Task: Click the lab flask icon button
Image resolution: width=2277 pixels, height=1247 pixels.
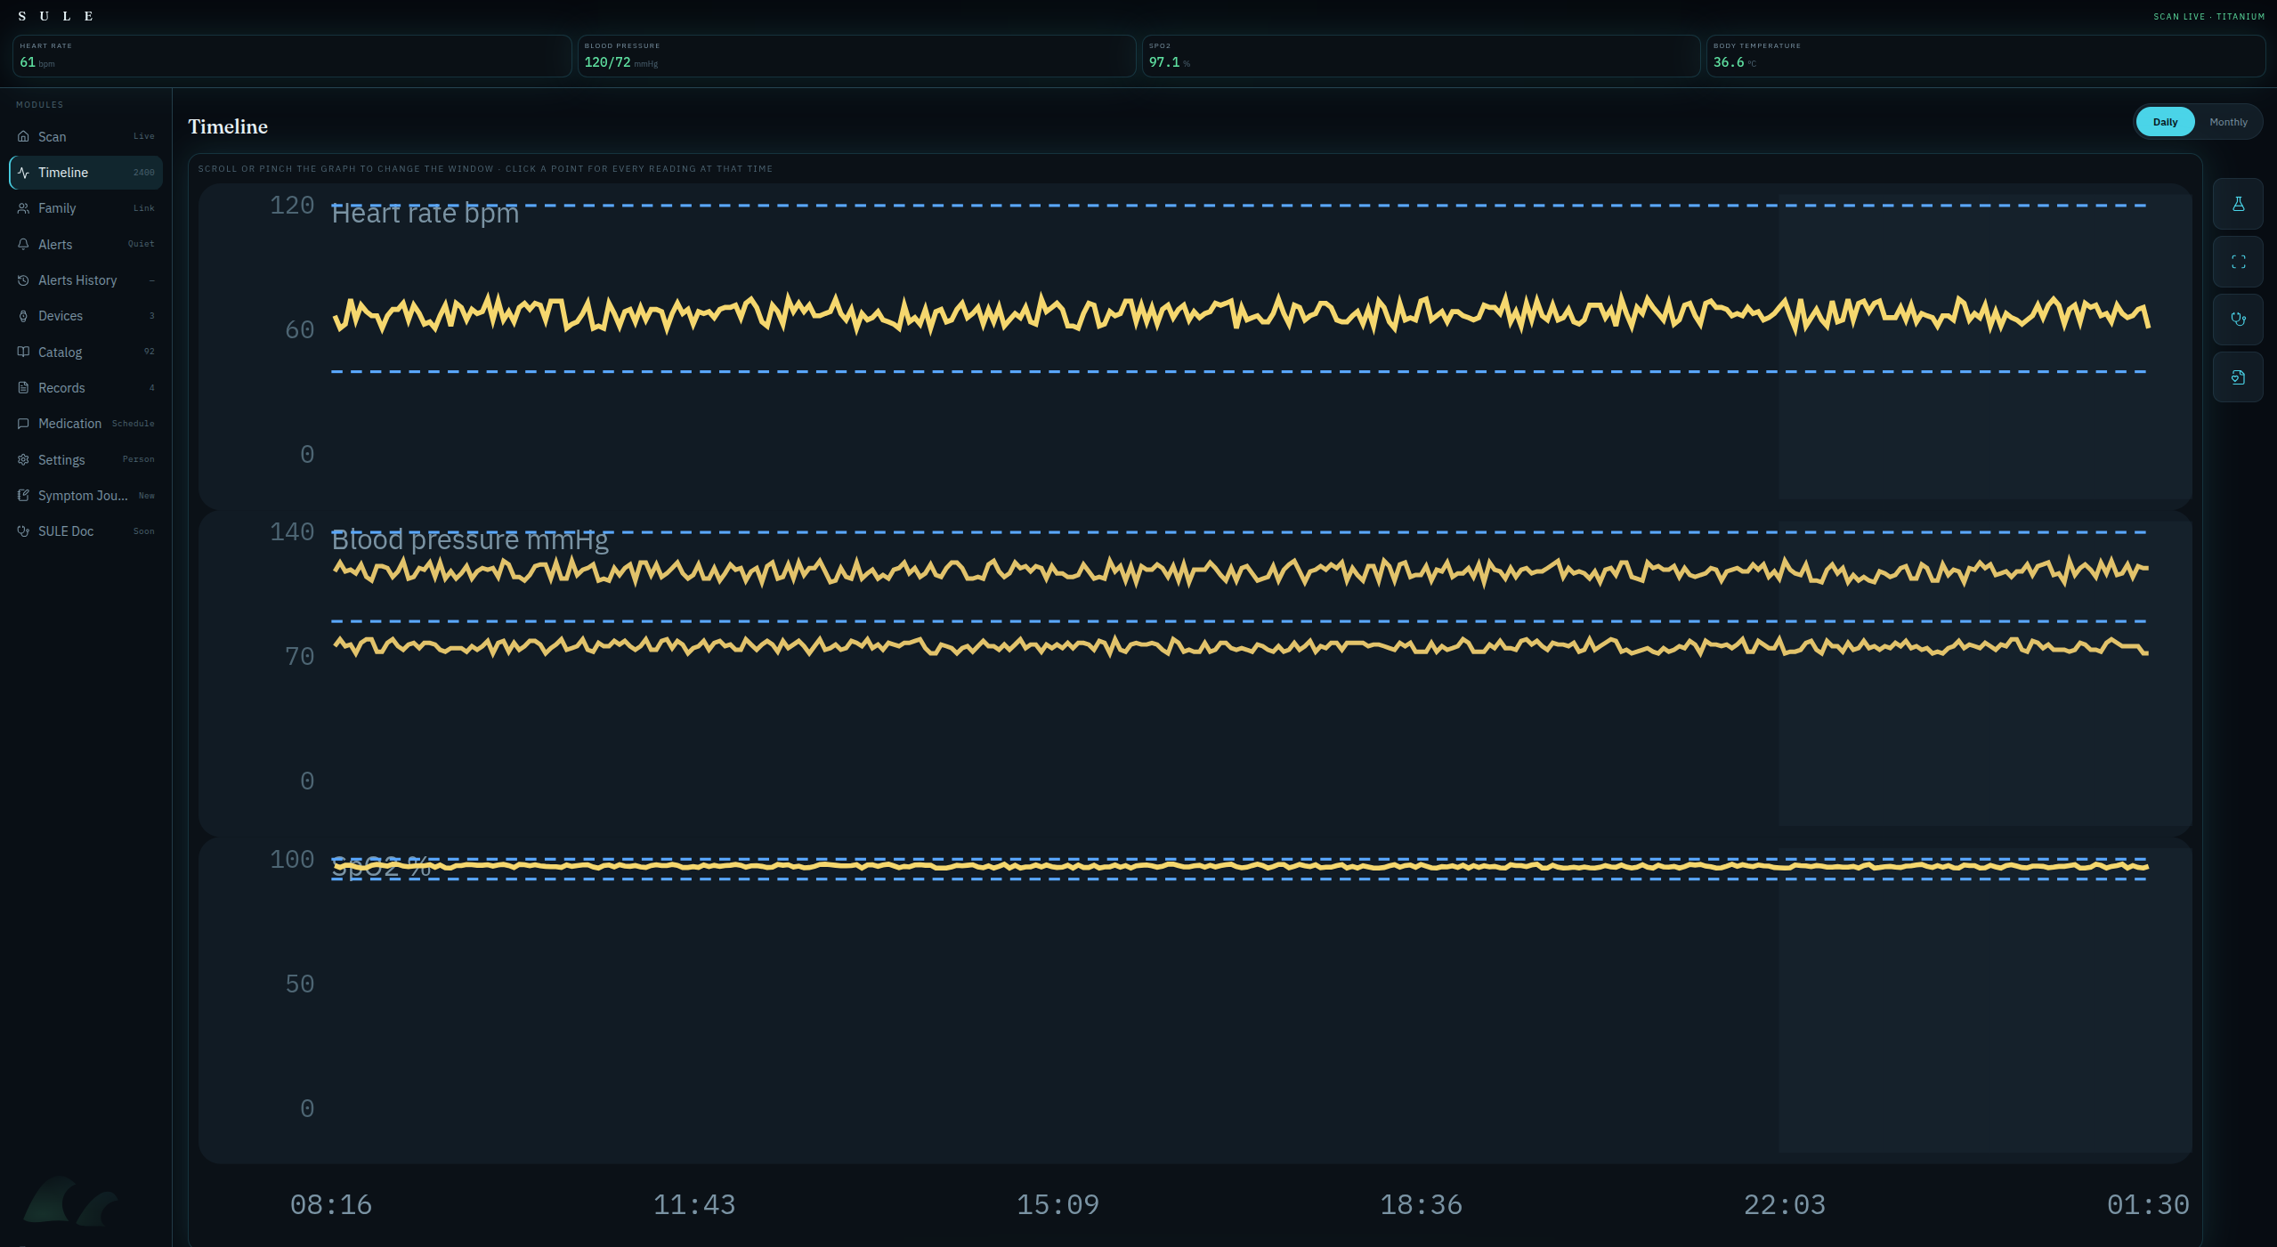Action: pyautogui.click(x=2238, y=204)
